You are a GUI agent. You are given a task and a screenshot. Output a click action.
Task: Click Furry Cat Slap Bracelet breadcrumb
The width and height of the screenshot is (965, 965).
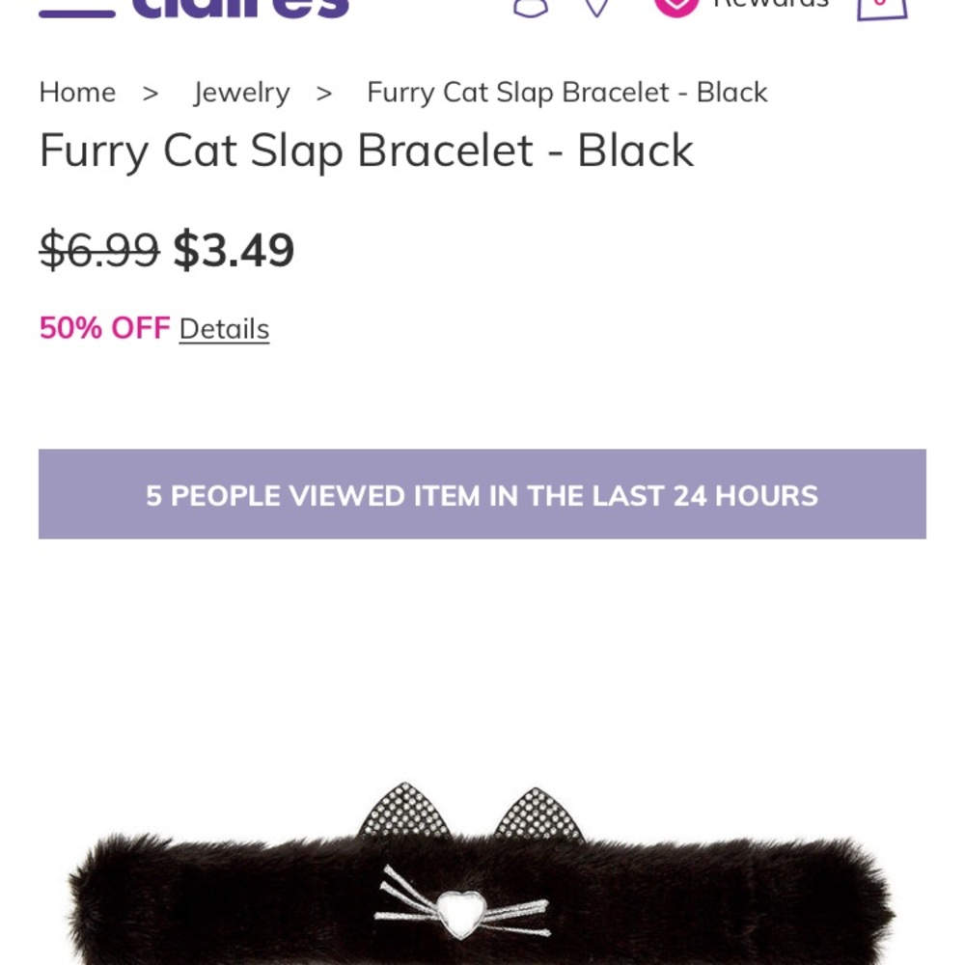tap(566, 93)
